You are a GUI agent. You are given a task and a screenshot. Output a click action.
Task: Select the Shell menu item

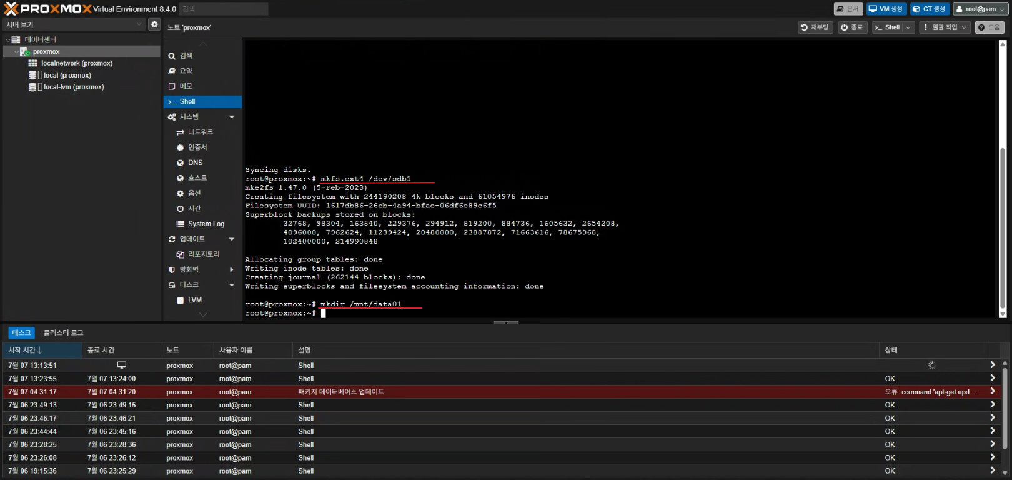click(202, 101)
